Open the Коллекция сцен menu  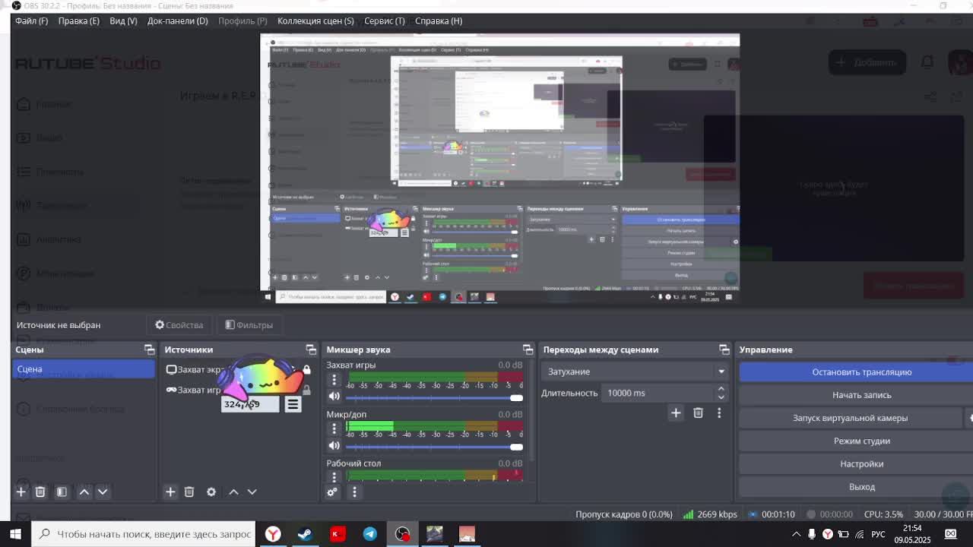pyautogui.click(x=315, y=21)
